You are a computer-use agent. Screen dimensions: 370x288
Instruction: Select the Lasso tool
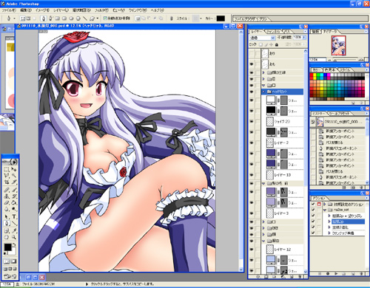[x=7, y=176]
